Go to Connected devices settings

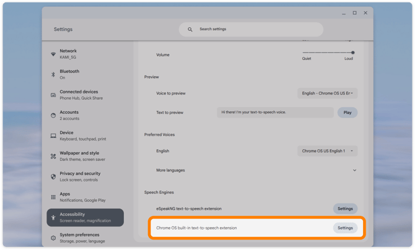[x=85, y=95]
